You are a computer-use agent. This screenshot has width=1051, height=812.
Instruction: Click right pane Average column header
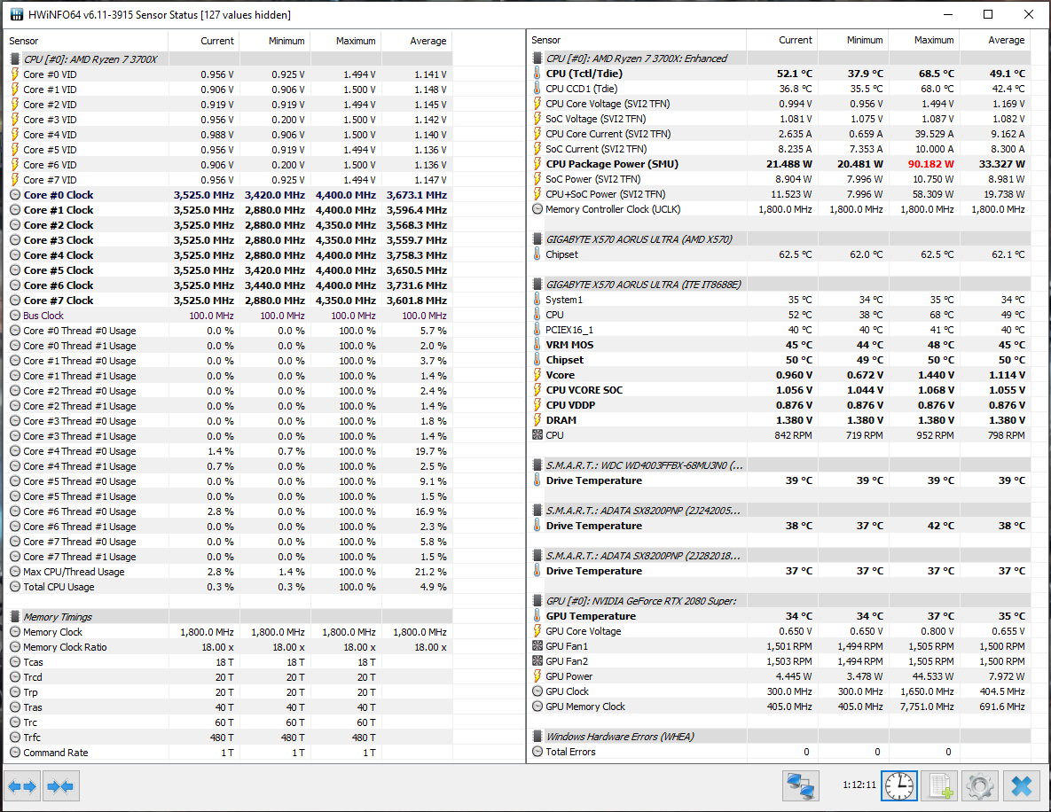point(995,40)
